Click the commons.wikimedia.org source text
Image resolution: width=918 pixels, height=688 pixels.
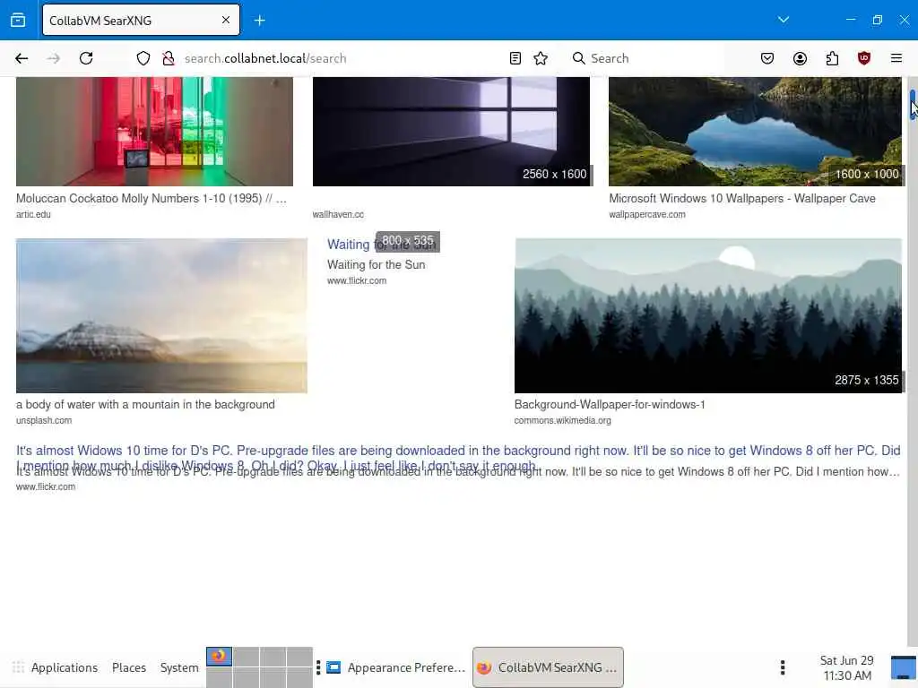(563, 421)
